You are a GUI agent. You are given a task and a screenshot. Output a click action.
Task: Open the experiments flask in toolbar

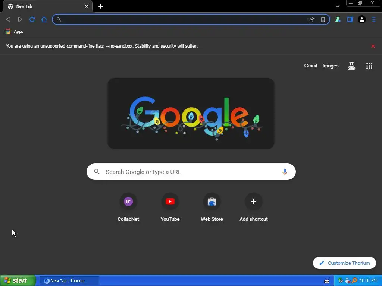point(338,19)
